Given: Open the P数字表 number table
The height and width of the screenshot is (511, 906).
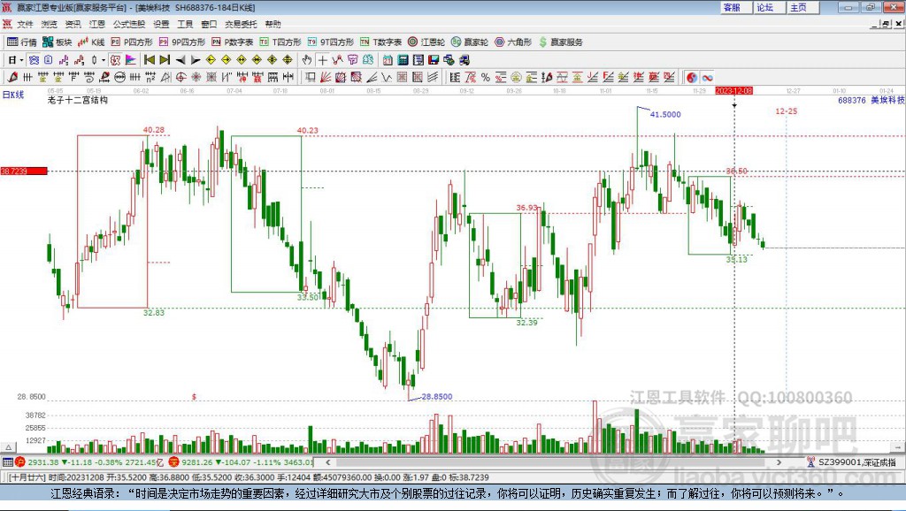Looking at the screenshot, I should coord(233,42).
